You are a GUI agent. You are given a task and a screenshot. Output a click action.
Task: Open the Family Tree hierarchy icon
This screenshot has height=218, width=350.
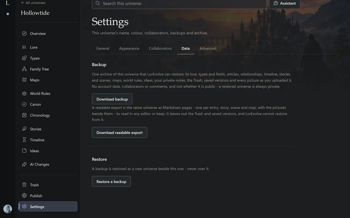24,69
